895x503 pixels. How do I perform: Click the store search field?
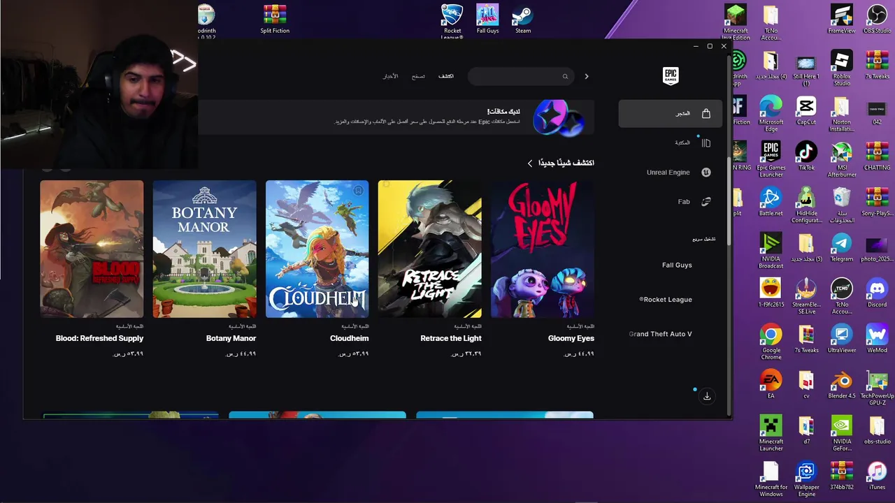point(521,76)
